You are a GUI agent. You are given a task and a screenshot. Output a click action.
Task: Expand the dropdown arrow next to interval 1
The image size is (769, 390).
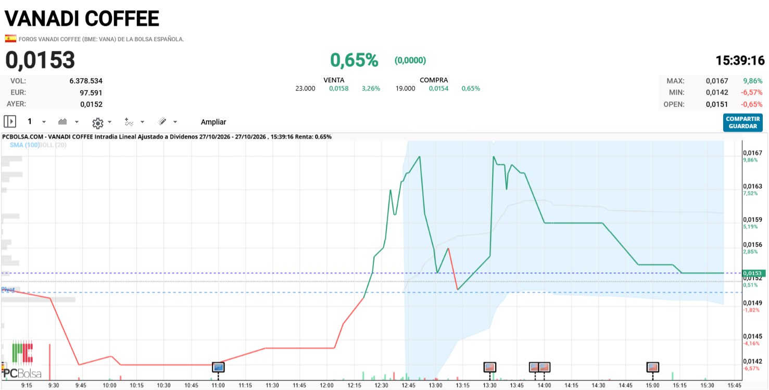point(44,122)
